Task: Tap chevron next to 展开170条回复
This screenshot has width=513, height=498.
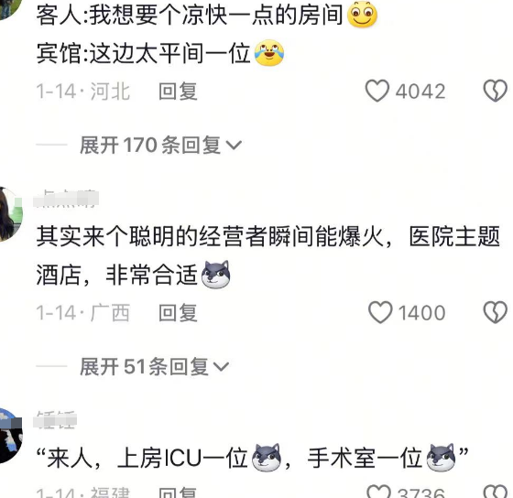Action: point(234,145)
